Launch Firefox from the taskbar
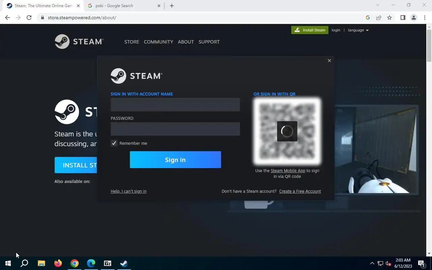This screenshot has width=432, height=270. 58,263
